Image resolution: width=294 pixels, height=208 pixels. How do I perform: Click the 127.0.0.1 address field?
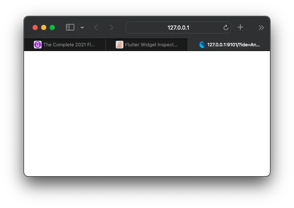point(178,27)
